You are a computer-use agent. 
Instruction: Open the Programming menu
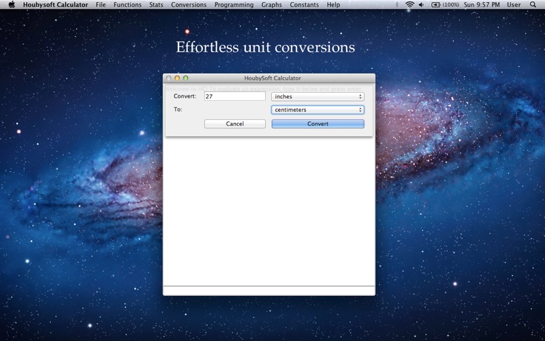(x=234, y=5)
